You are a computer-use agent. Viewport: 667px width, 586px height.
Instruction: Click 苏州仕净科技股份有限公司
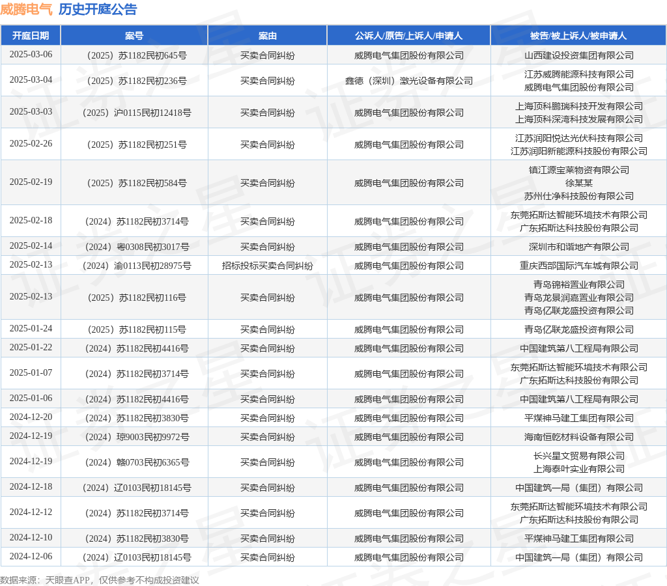pyautogui.click(x=579, y=196)
